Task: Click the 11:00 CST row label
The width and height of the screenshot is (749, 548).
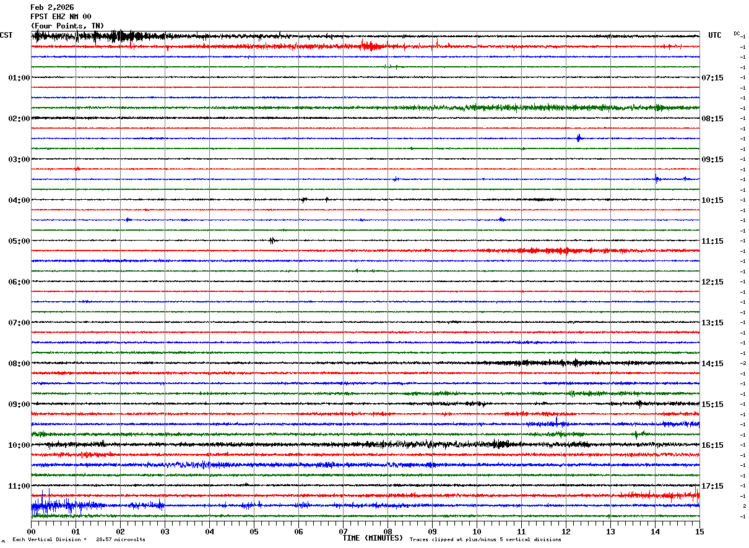Action: pyautogui.click(x=19, y=486)
